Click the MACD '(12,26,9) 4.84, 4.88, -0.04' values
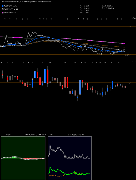 pos(35,135)
